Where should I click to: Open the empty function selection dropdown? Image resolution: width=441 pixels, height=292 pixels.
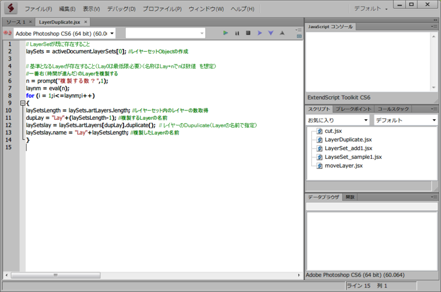click(165, 34)
